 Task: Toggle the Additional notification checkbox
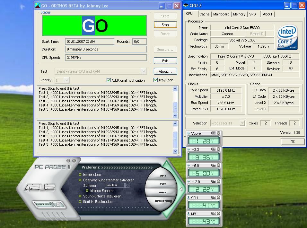click(x=109, y=80)
